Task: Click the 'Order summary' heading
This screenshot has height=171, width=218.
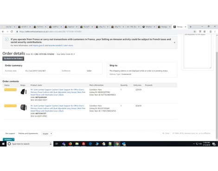Action: (x=13, y=66)
